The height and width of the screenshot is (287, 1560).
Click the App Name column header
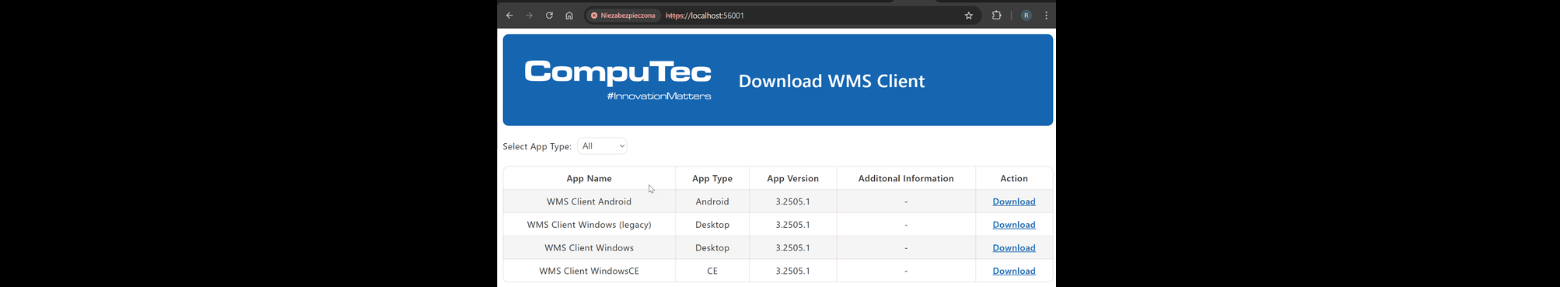589,178
